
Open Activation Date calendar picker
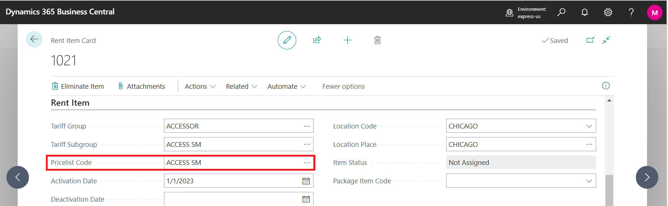(306, 181)
